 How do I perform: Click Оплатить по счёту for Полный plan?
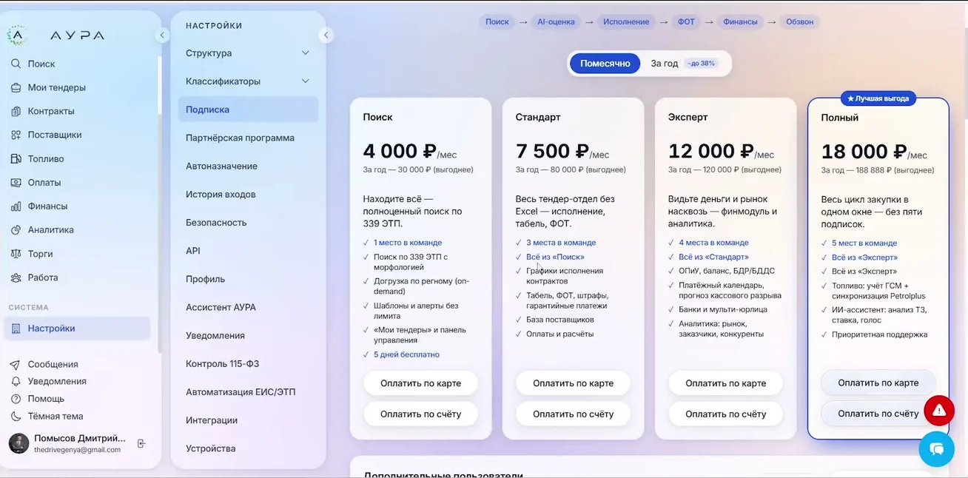878,414
